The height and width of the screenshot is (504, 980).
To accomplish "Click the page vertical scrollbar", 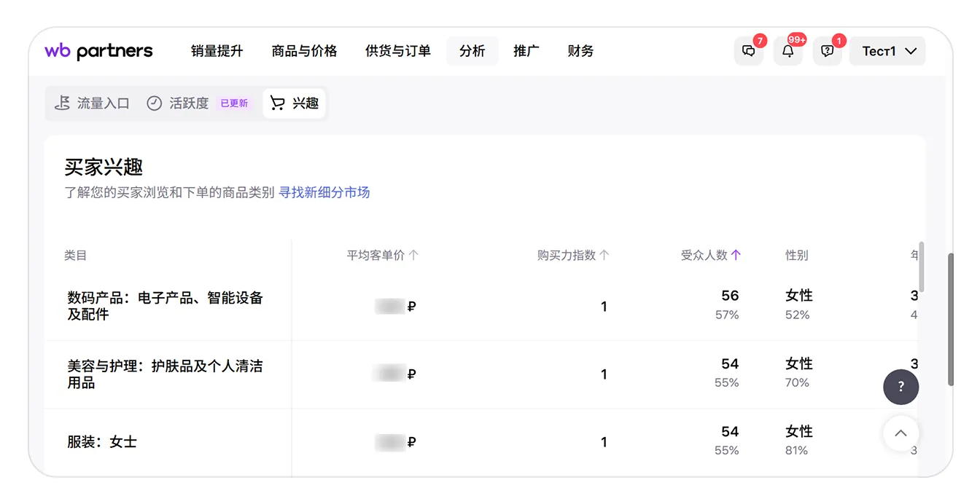I will [950, 319].
